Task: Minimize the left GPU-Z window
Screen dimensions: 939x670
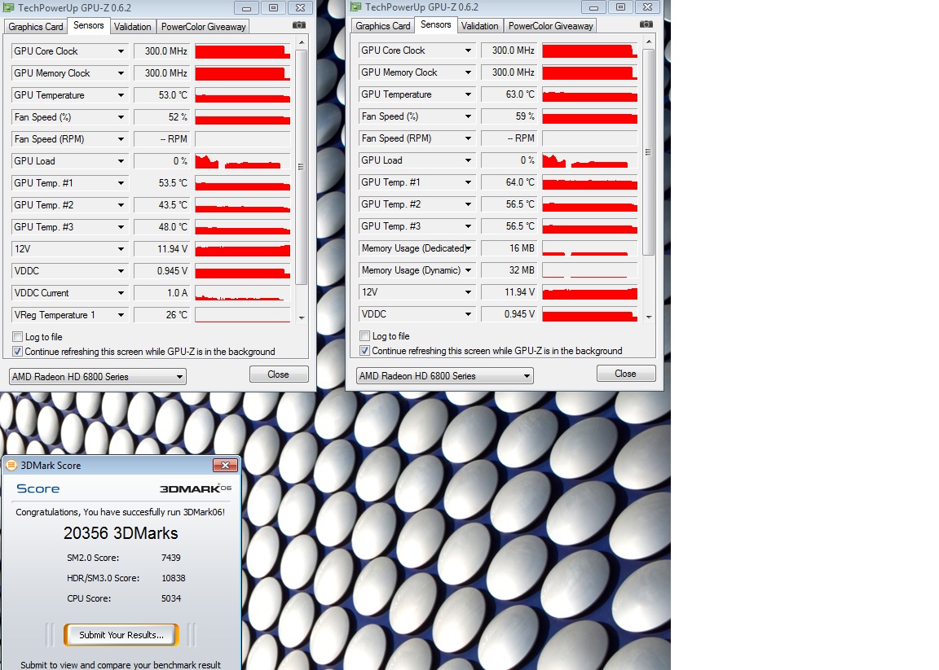Action: pos(246,8)
